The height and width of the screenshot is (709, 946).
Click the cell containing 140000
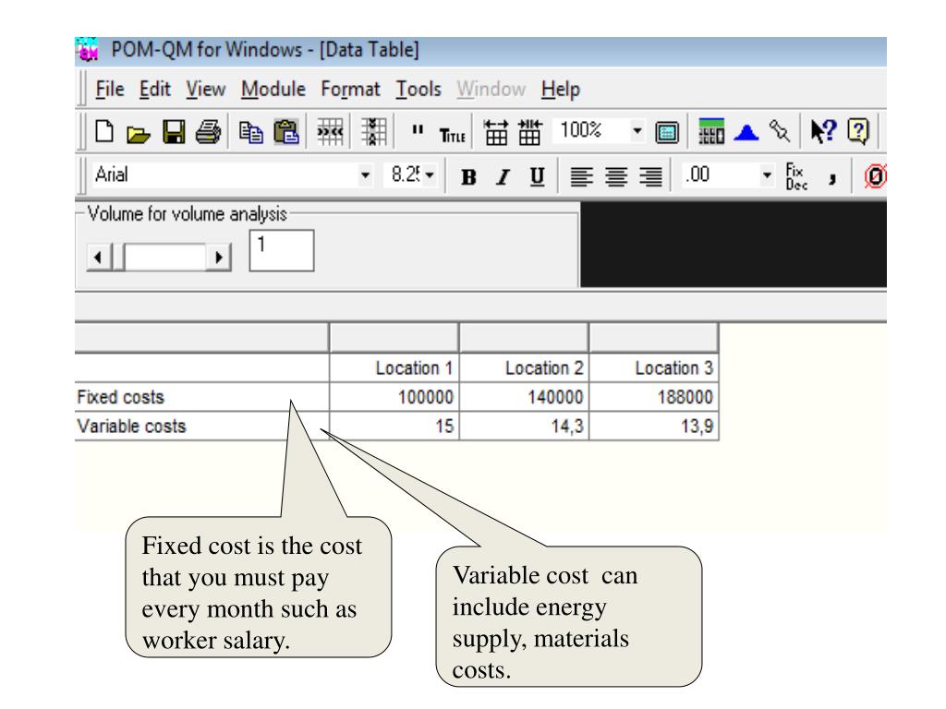coord(525,397)
